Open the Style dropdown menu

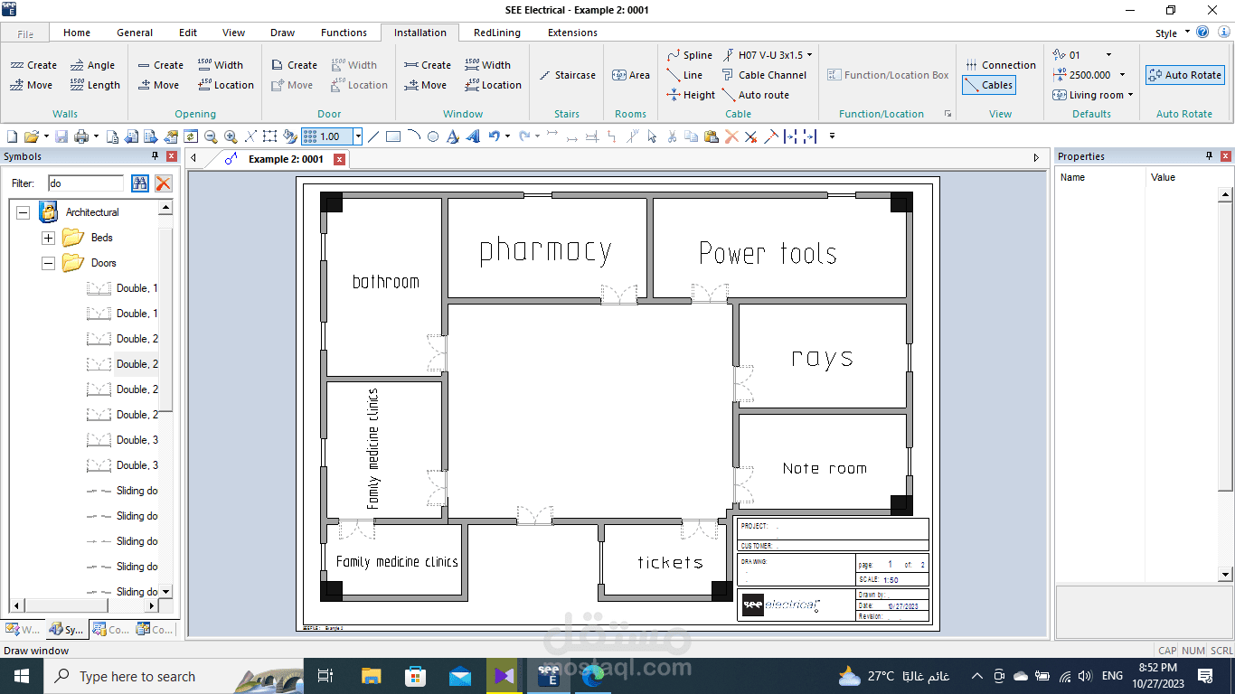click(1171, 33)
